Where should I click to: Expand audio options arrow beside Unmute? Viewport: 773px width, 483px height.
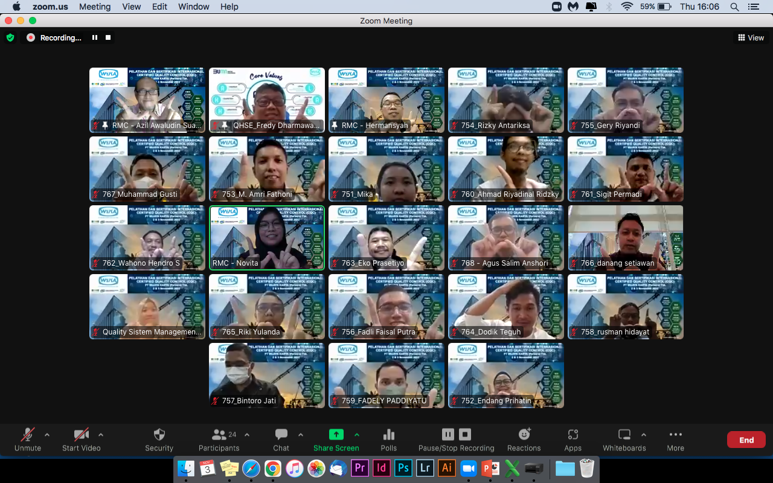pyautogui.click(x=47, y=435)
